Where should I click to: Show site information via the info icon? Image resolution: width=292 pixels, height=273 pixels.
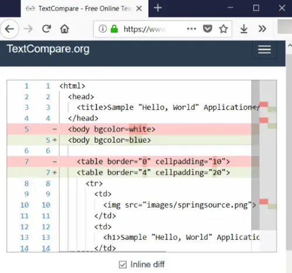[103, 29]
